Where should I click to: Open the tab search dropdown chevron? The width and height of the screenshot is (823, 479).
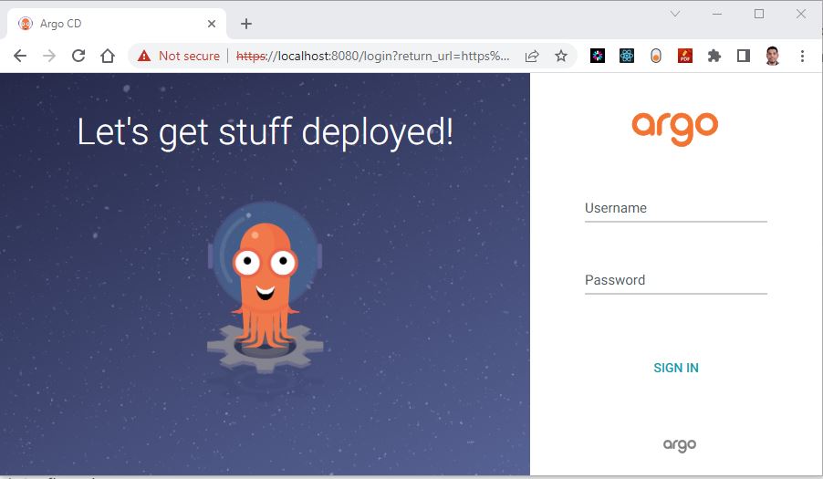tap(675, 14)
